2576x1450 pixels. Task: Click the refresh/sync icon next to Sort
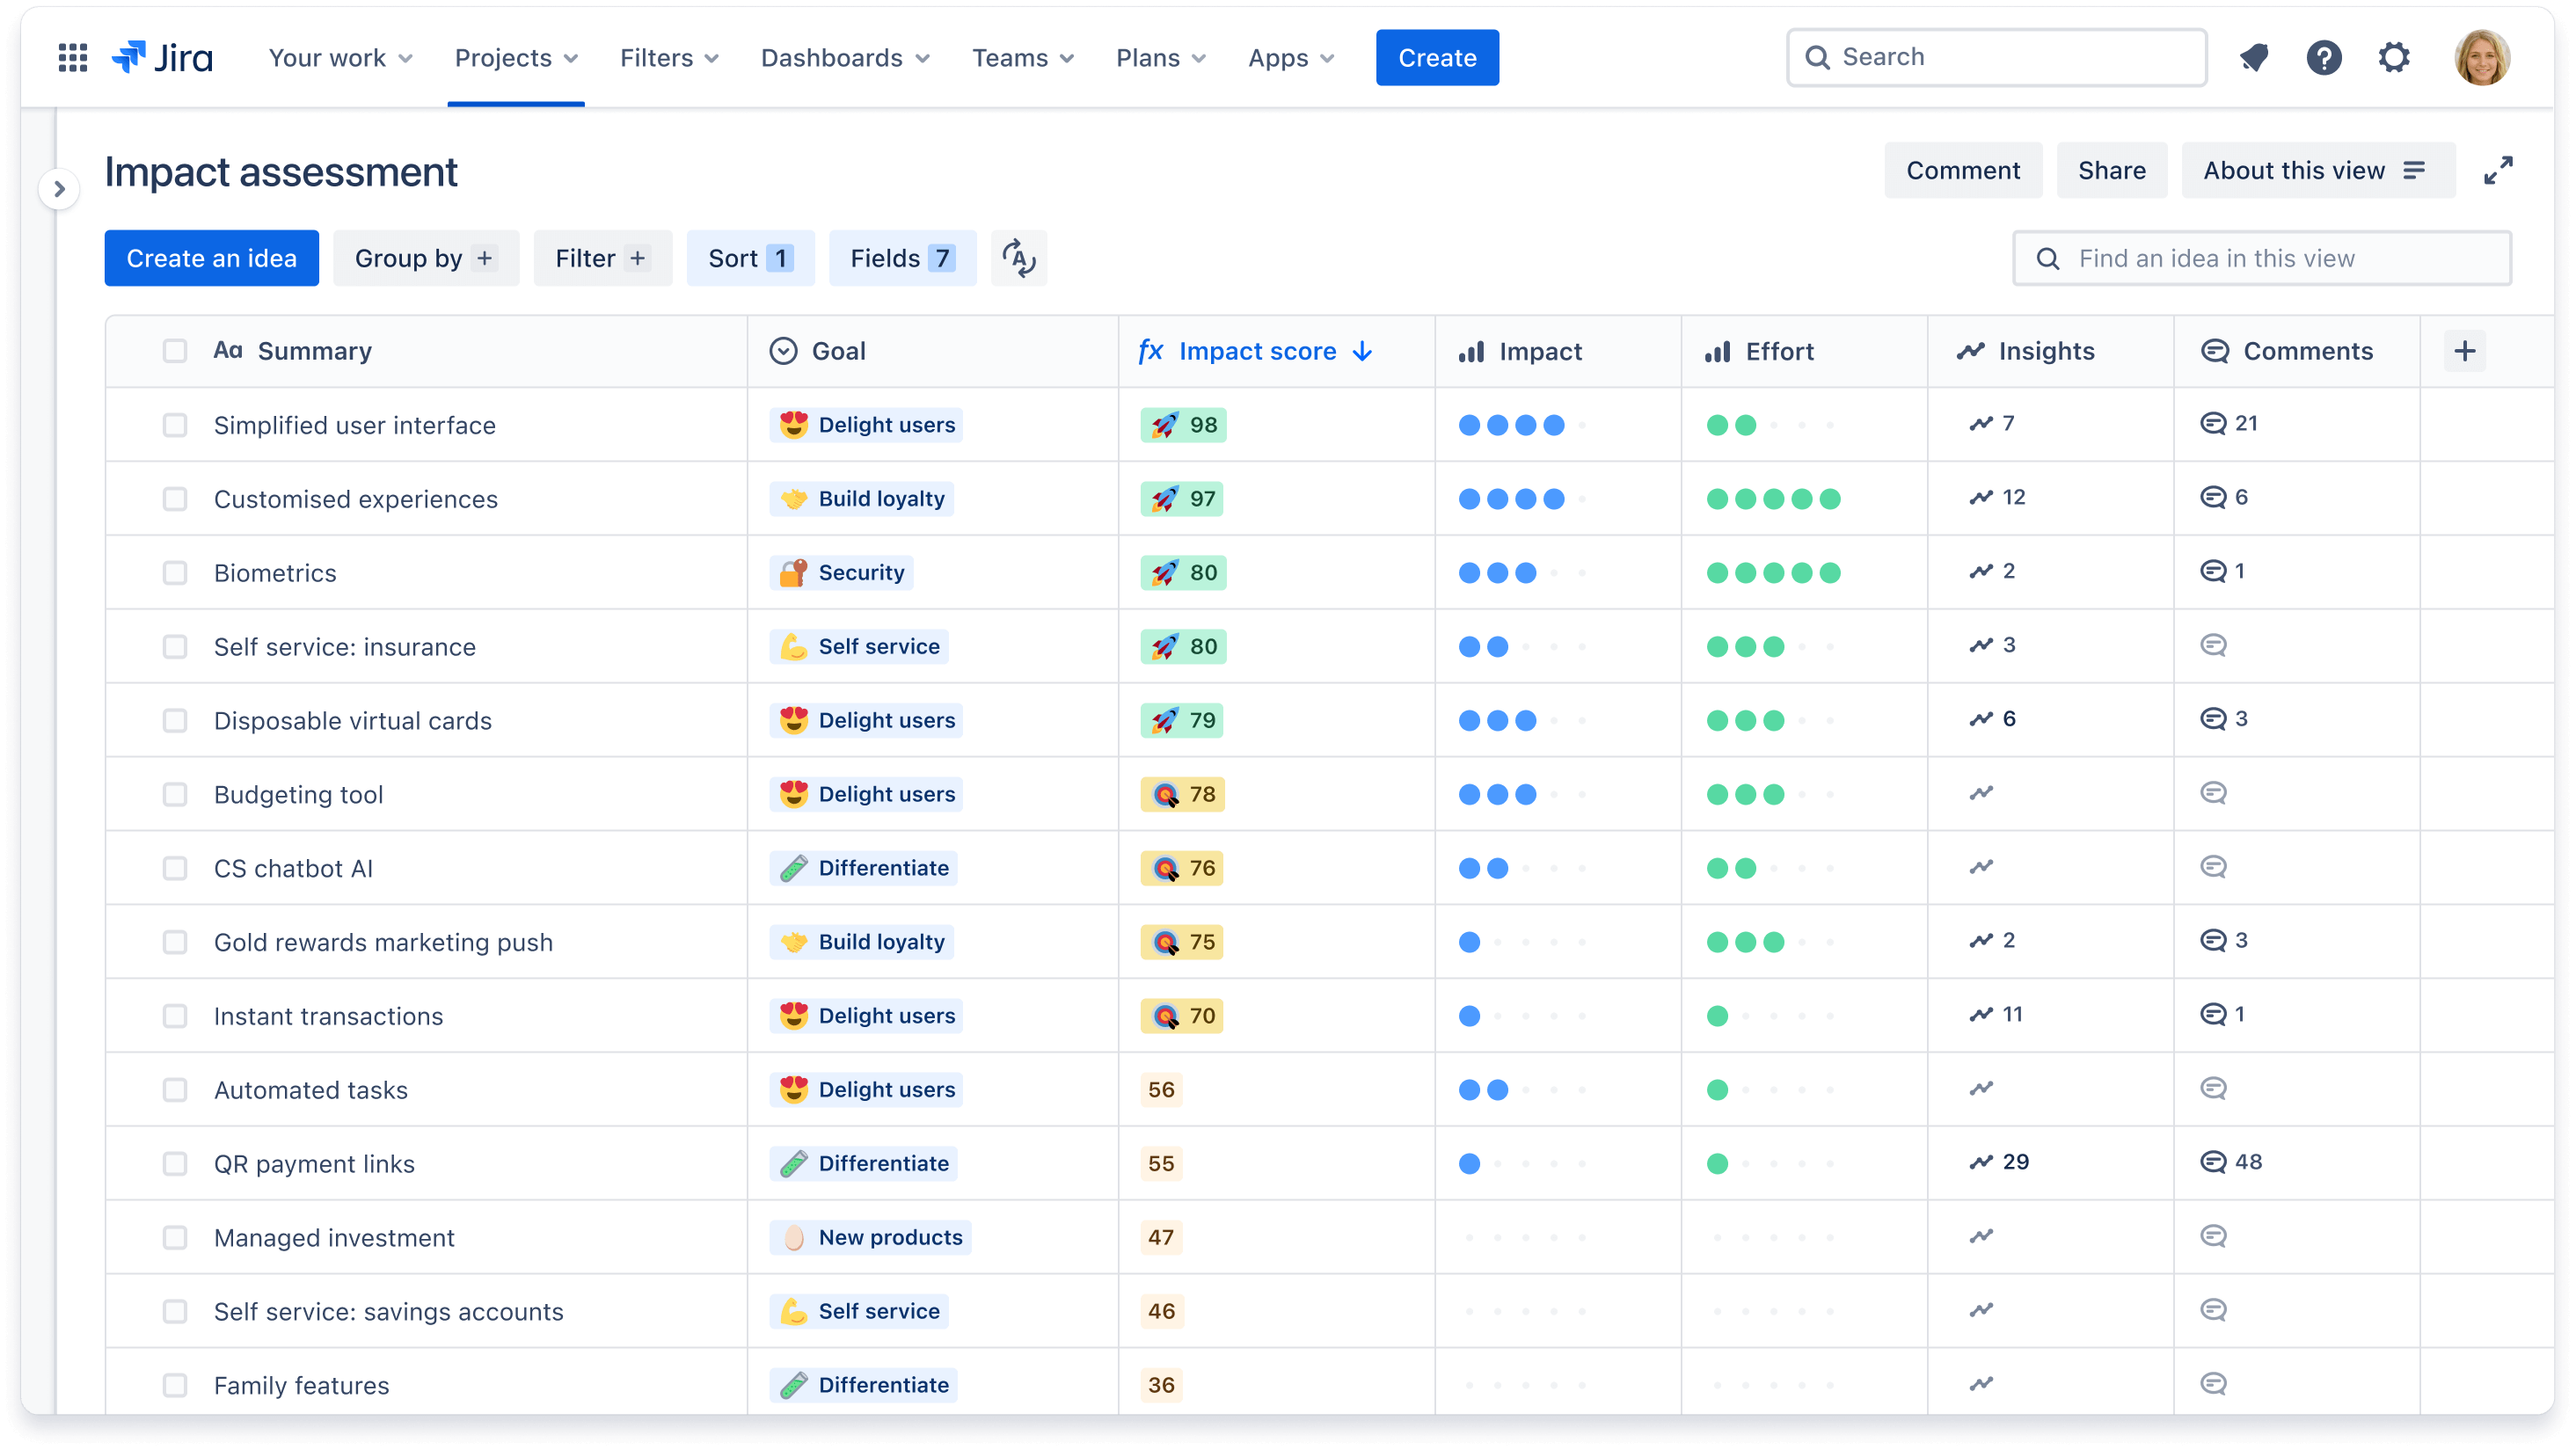1018,259
